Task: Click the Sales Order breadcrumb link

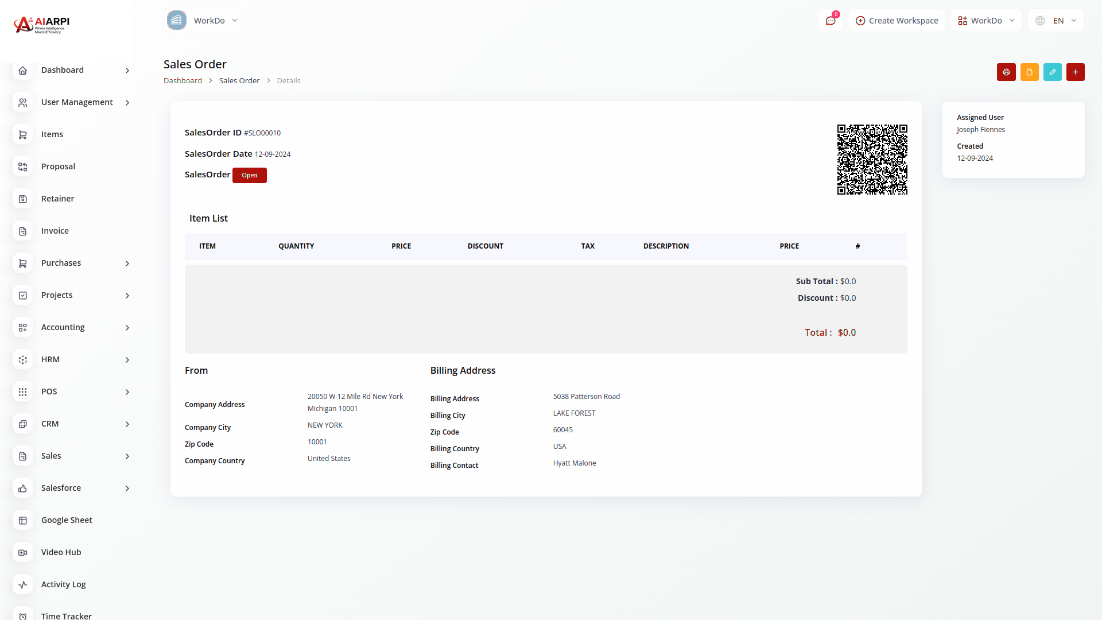Action: pyautogui.click(x=239, y=81)
